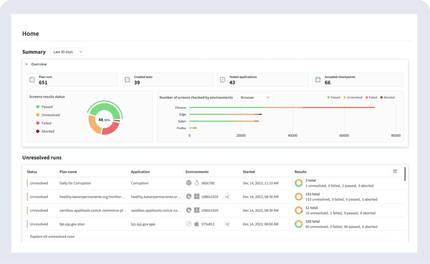This screenshot has width=430, height=264.
Task: Toggle the Passed series in bar chart legend
Action: coord(333,98)
